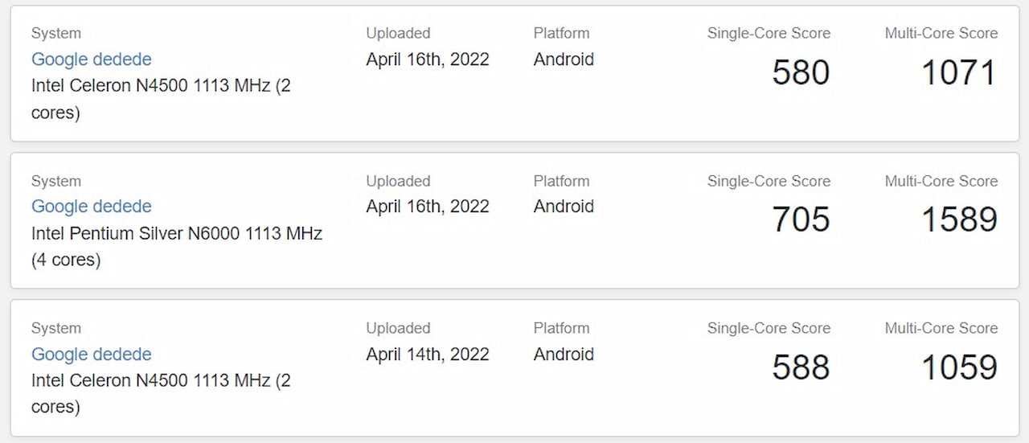Open Google dedede link in the 580 score result

92,59
